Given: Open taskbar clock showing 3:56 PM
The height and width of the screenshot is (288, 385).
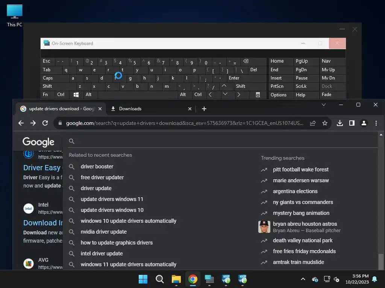Looking at the screenshot, I should click(x=357, y=279).
